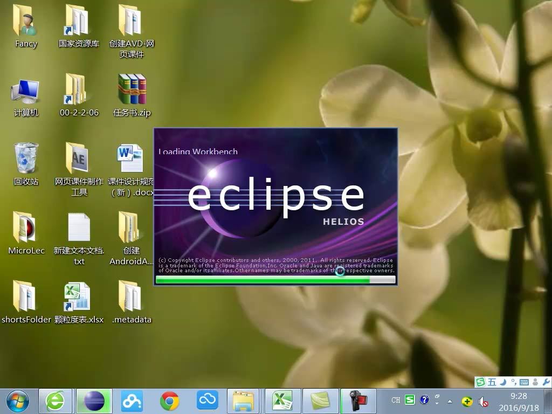552x414 pixels.
Task: Select the 网页课件制作工具 folder
Action: click(x=79, y=170)
